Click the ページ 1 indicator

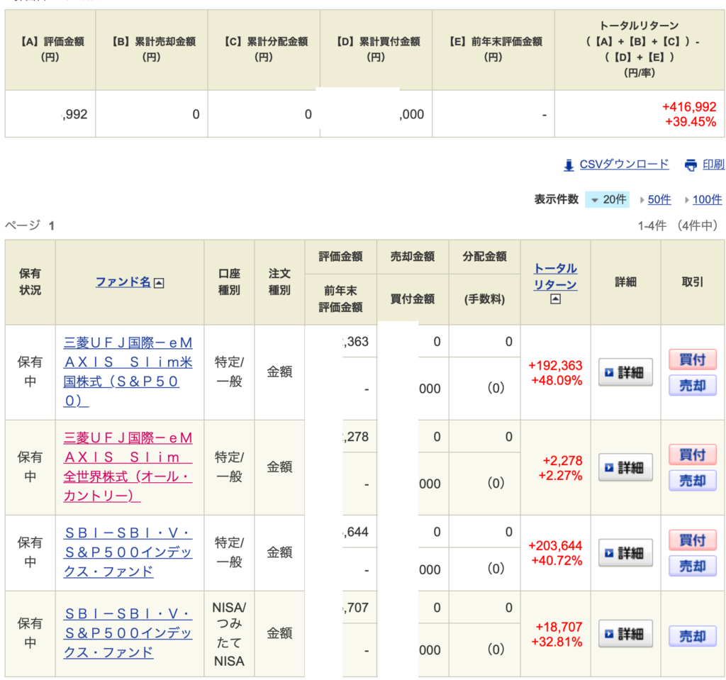(30, 225)
